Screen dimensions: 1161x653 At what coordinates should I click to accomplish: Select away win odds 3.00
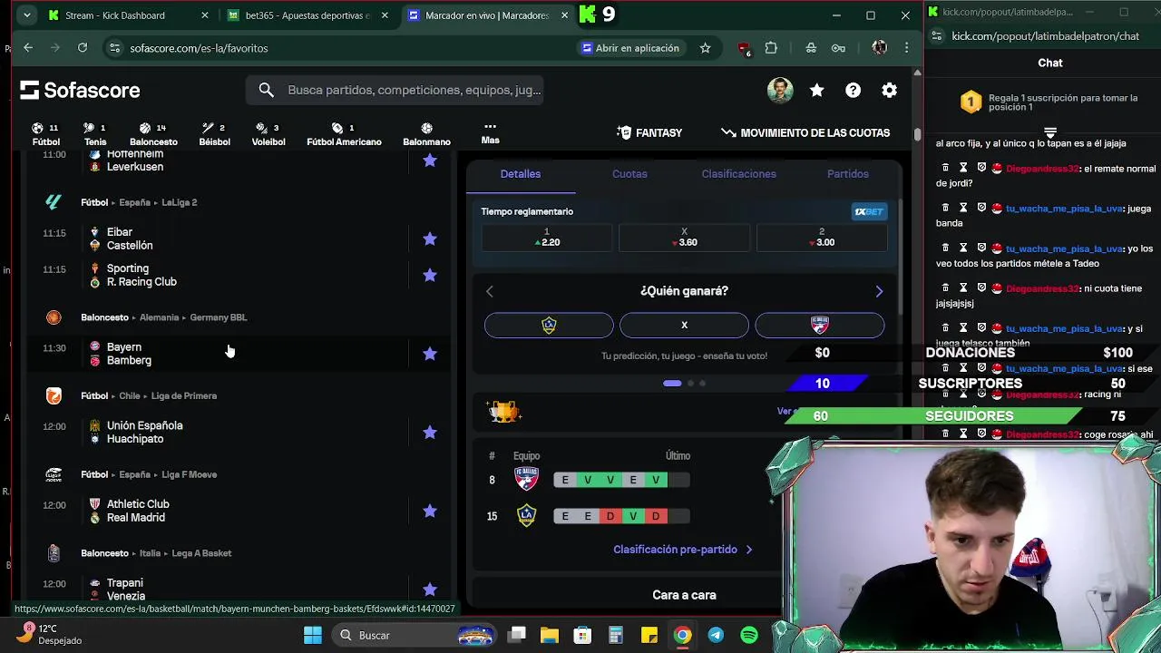822,238
